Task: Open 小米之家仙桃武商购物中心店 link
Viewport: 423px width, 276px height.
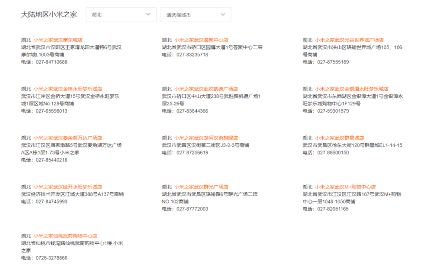Action: point(65,236)
